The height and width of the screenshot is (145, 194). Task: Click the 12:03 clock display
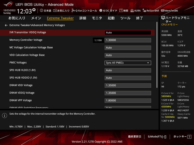[x=24, y=11]
